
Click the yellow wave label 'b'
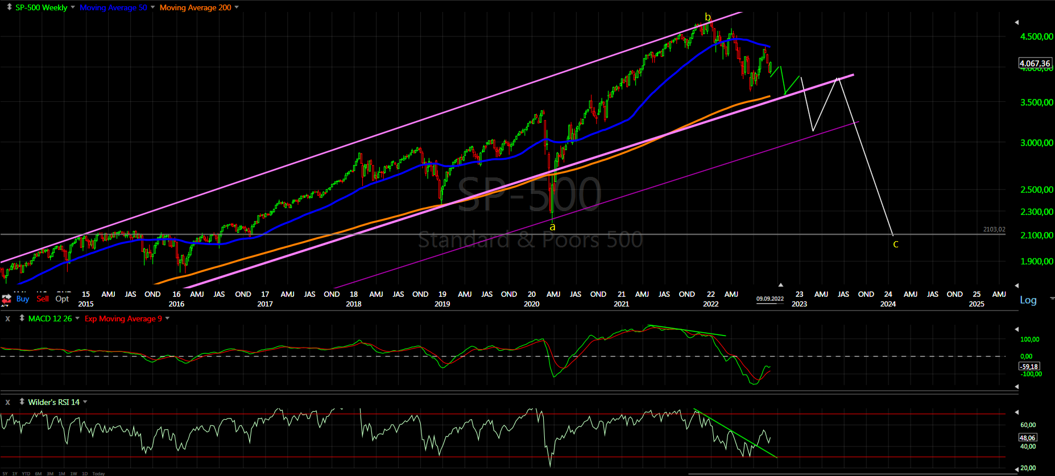click(x=708, y=17)
